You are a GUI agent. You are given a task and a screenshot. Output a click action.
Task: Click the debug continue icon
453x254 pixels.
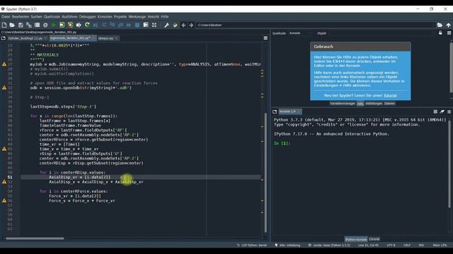pyautogui.click(x=129, y=25)
